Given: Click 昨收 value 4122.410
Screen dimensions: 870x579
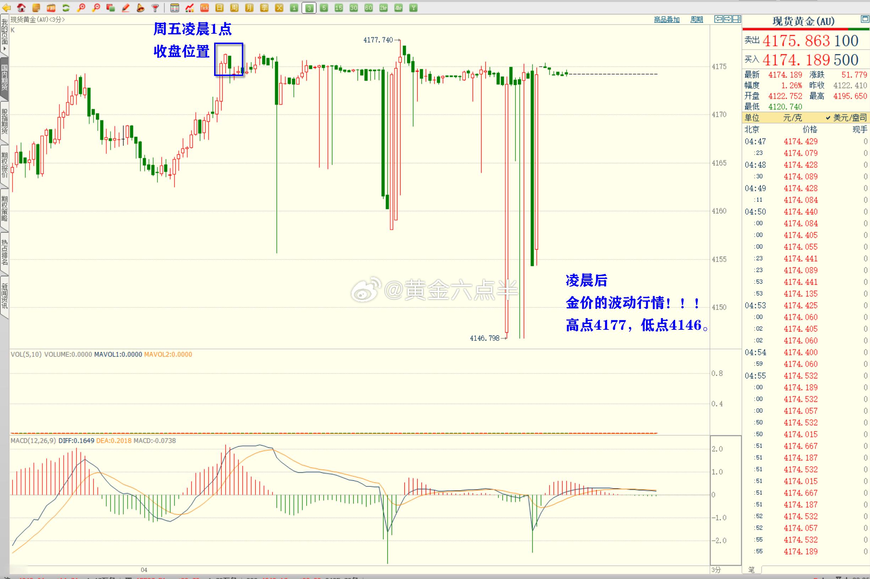Looking at the screenshot, I should 850,86.
